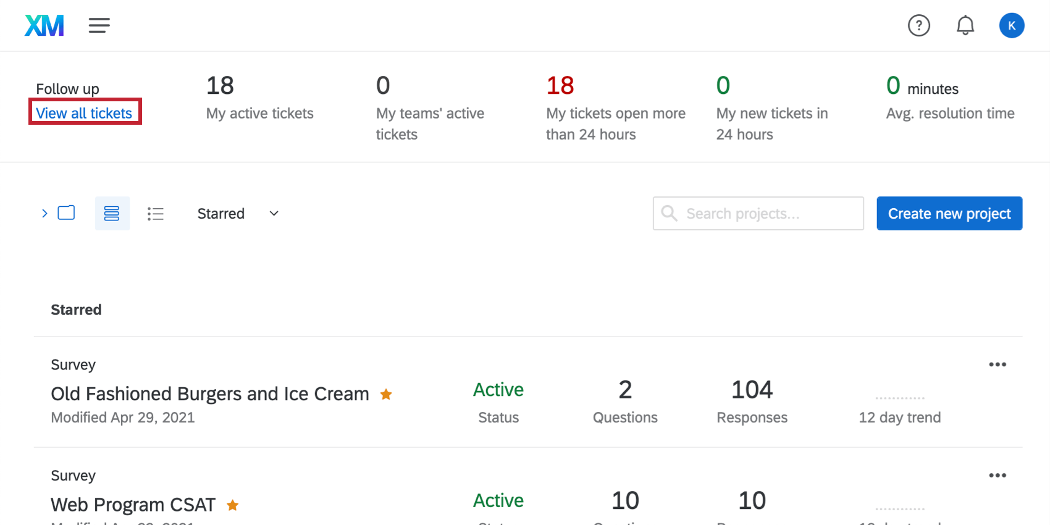Switch to compact list view
Screen dimensions: 1050x525
156,213
